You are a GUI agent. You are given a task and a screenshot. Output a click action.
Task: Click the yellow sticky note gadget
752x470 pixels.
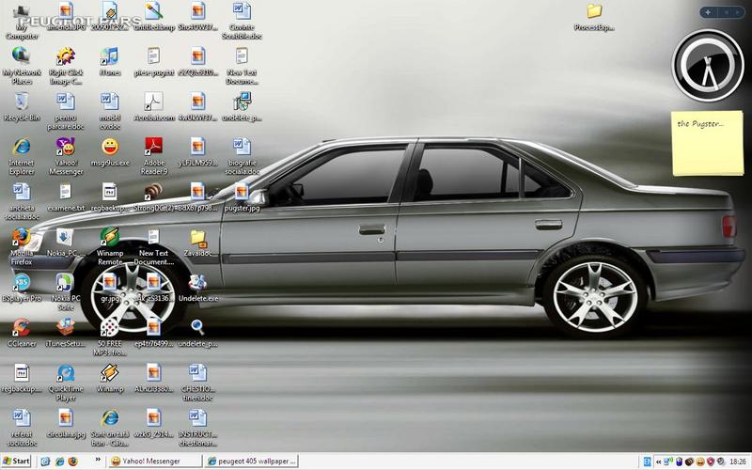click(708, 143)
